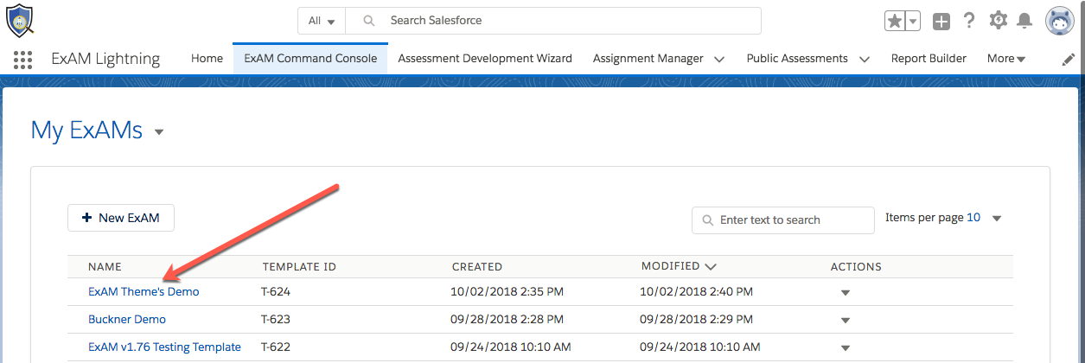This screenshot has height=363, width=1085.
Task: Open actions menu for Buckner Demo row
Action: (x=845, y=321)
